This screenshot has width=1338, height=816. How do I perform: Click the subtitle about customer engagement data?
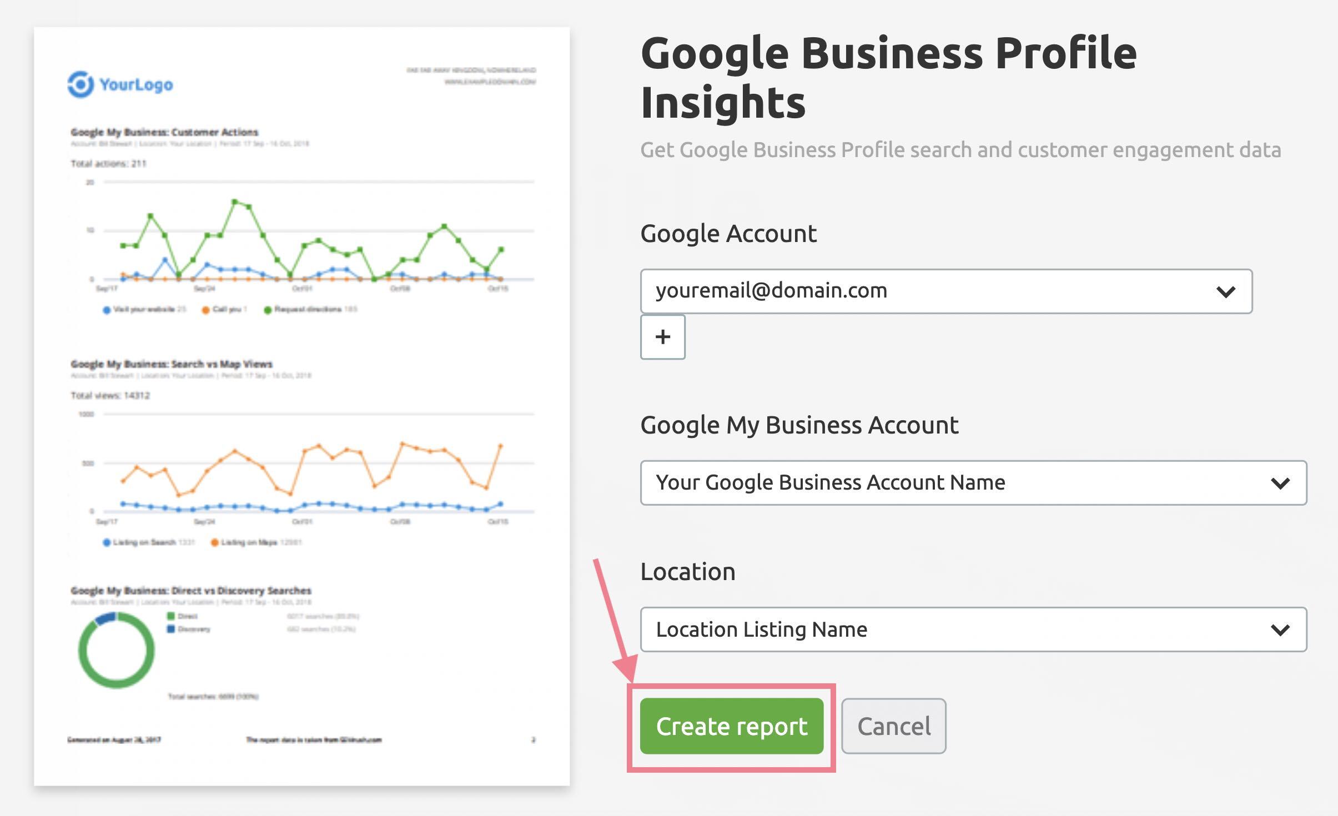[960, 150]
